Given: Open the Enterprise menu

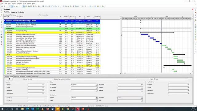Looking at the screenshot, I should click(x=19, y=4).
